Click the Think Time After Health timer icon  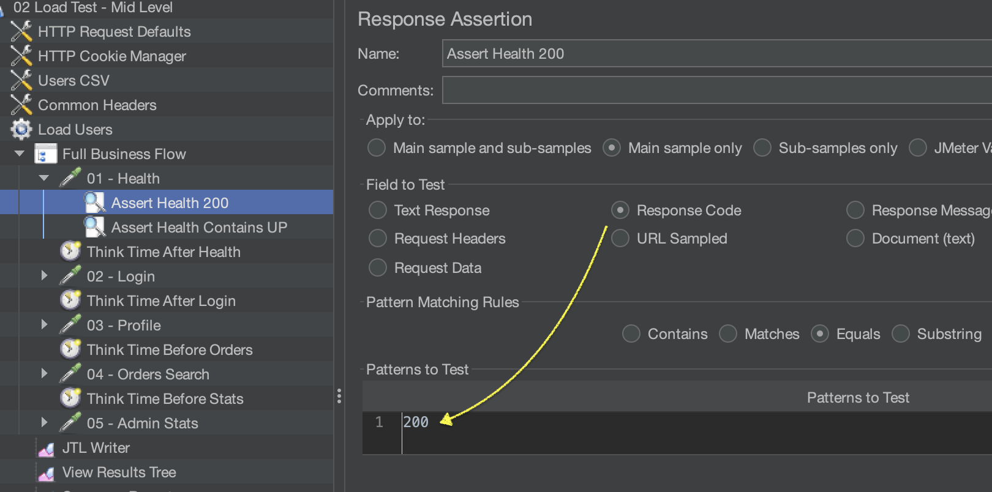tap(70, 252)
